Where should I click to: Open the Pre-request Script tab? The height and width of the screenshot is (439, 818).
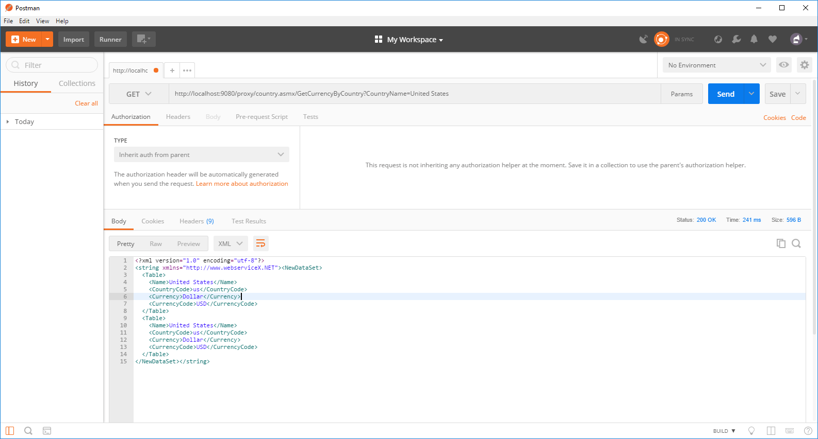click(261, 117)
